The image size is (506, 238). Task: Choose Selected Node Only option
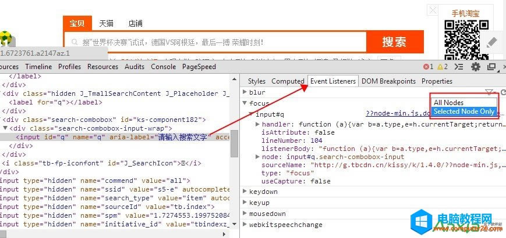tap(463, 111)
